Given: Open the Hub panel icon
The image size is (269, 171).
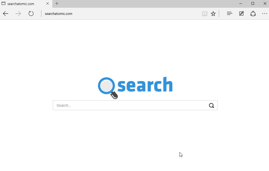Looking at the screenshot, I should 229,13.
